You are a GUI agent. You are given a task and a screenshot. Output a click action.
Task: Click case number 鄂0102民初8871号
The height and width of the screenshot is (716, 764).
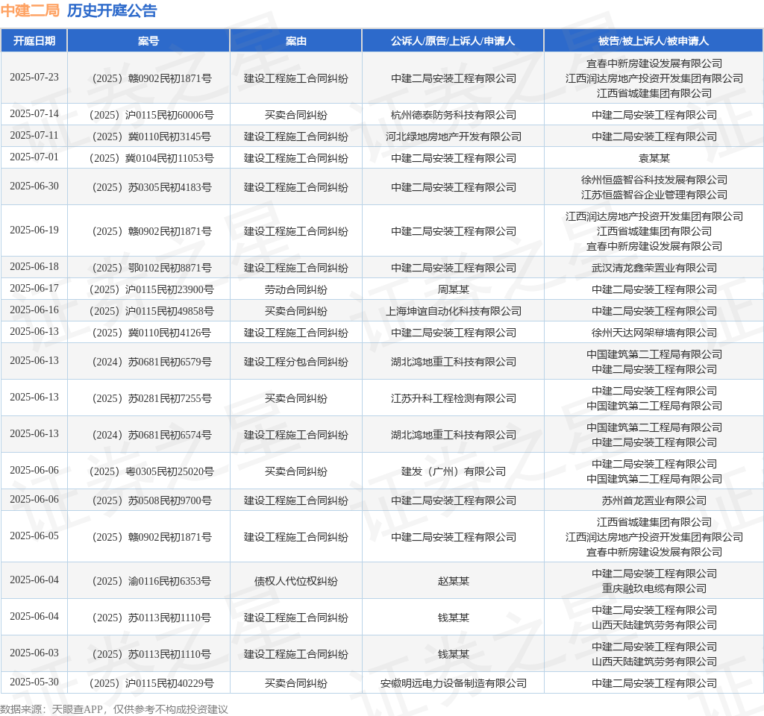[151, 268]
